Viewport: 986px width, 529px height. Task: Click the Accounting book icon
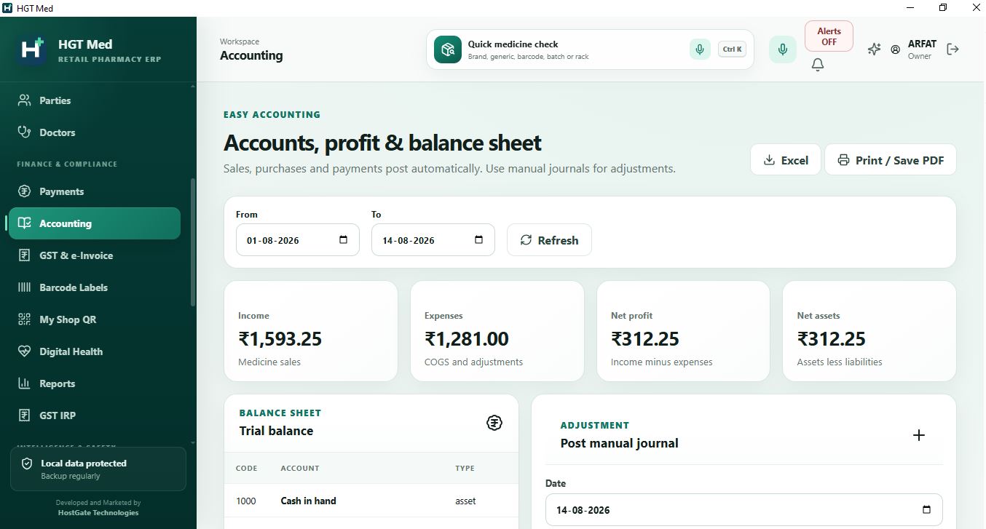tap(25, 223)
